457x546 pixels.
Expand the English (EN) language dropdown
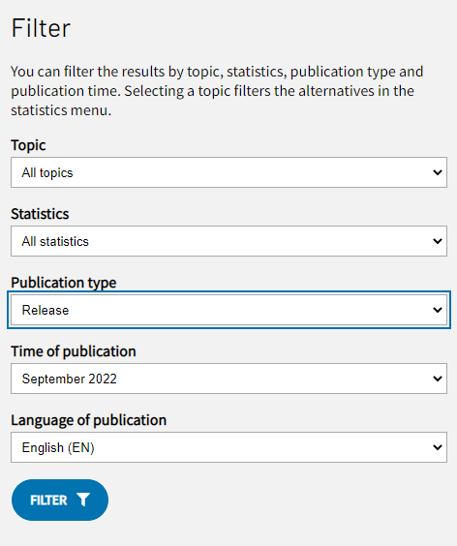tap(228, 447)
